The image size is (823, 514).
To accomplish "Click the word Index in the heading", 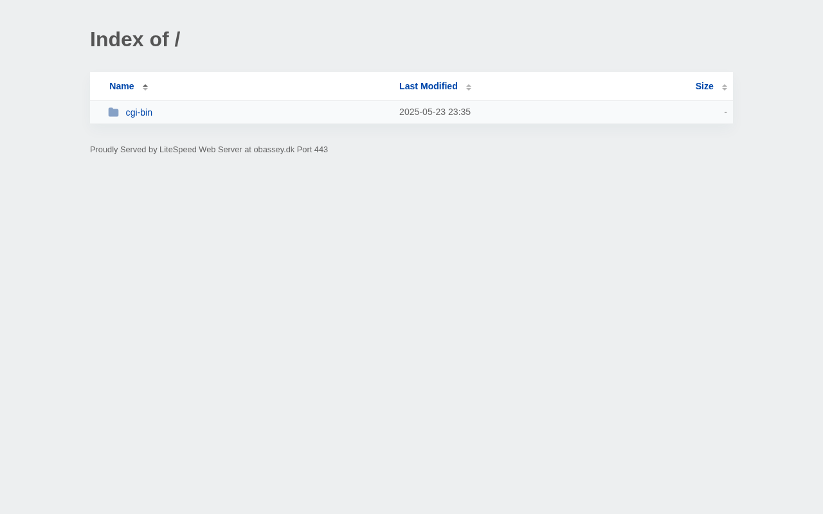I will [117, 39].
